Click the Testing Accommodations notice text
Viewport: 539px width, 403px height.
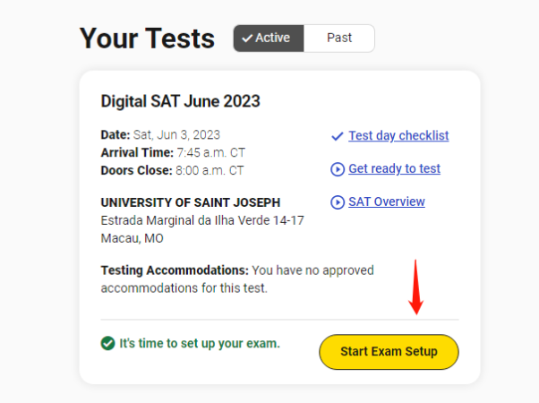[x=237, y=279]
